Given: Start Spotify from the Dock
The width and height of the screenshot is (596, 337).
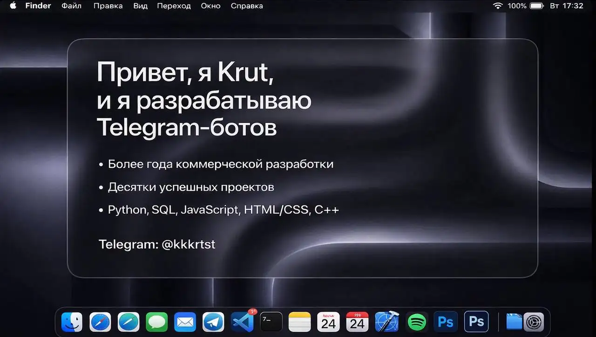Looking at the screenshot, I should 417,322.
